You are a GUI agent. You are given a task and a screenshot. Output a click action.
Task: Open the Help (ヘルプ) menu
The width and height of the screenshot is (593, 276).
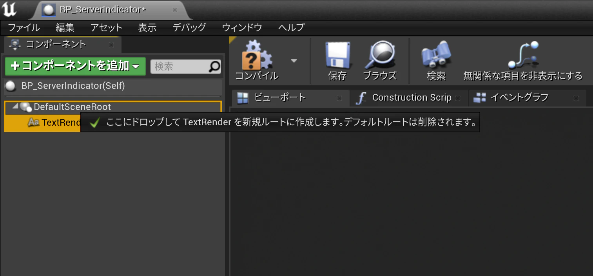[291, 27]
